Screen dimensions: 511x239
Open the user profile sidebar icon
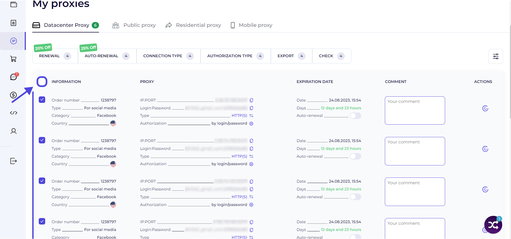(x=13, y=131)
